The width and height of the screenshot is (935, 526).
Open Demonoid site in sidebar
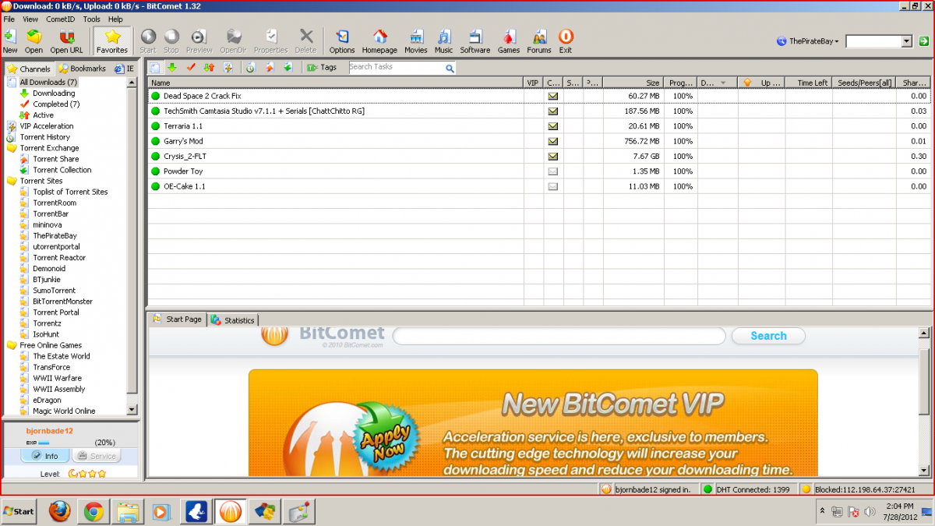(49, 268)
